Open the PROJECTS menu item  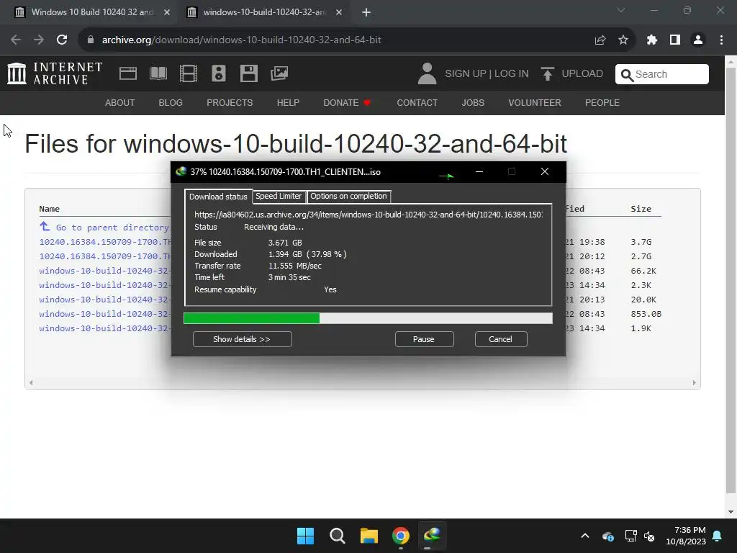(x=230, y=102)
